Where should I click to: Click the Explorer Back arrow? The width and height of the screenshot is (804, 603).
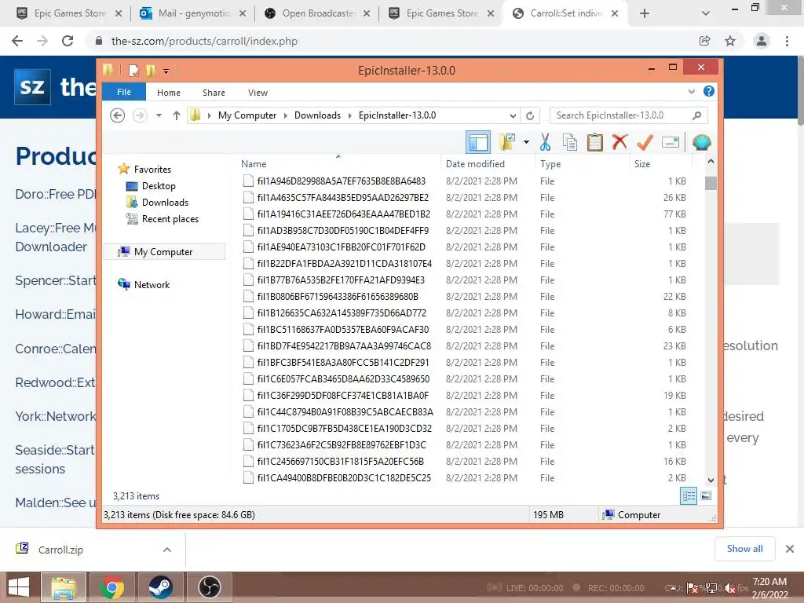click(x=118, y=115)
